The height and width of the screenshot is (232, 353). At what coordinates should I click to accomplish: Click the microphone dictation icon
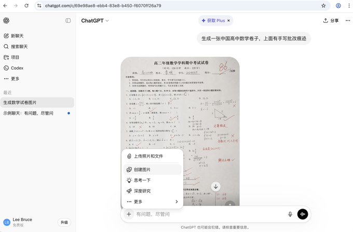point(290,214)
